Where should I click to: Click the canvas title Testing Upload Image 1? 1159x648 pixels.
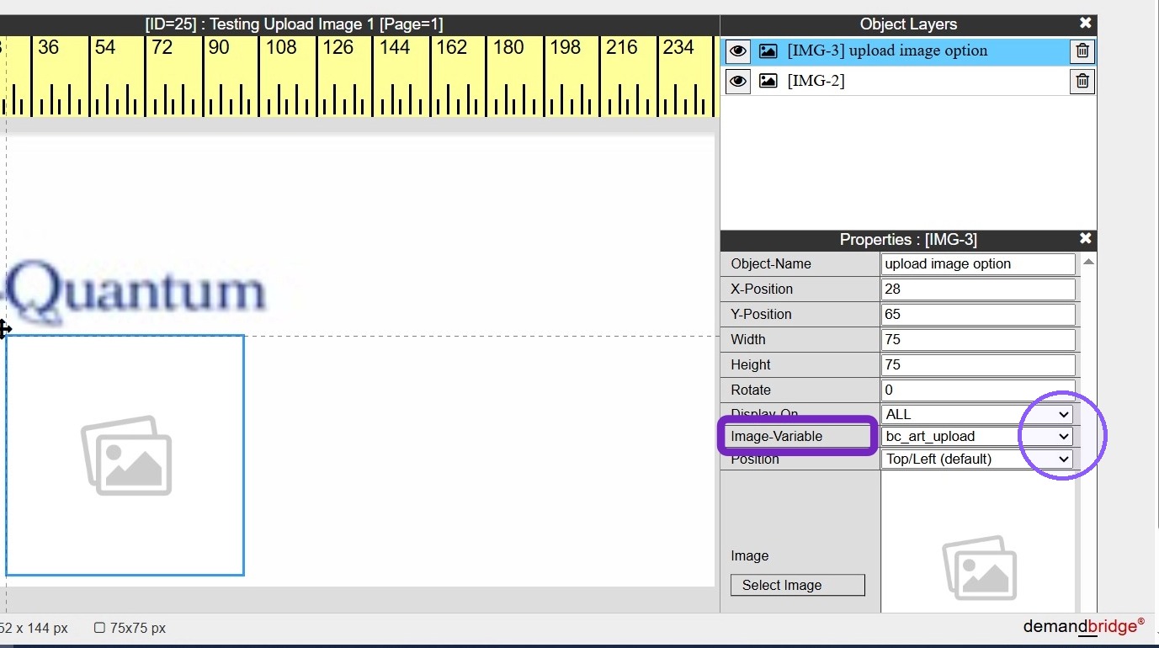tap(293, 24)
